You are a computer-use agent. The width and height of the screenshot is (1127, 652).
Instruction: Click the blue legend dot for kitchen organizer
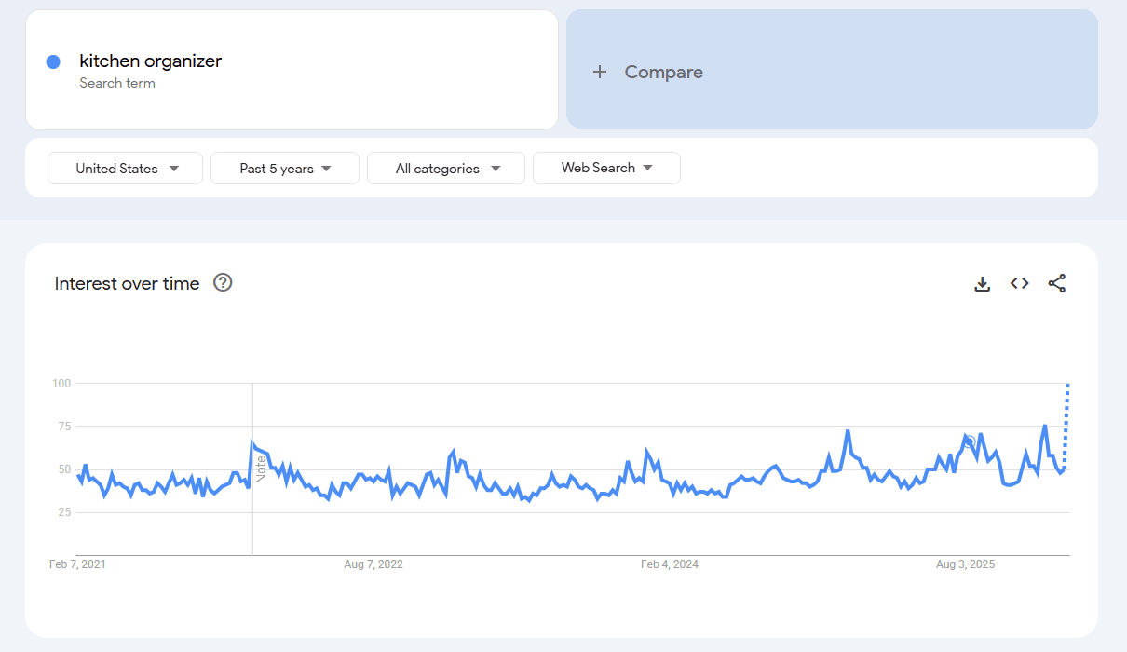tap(53, 61)
